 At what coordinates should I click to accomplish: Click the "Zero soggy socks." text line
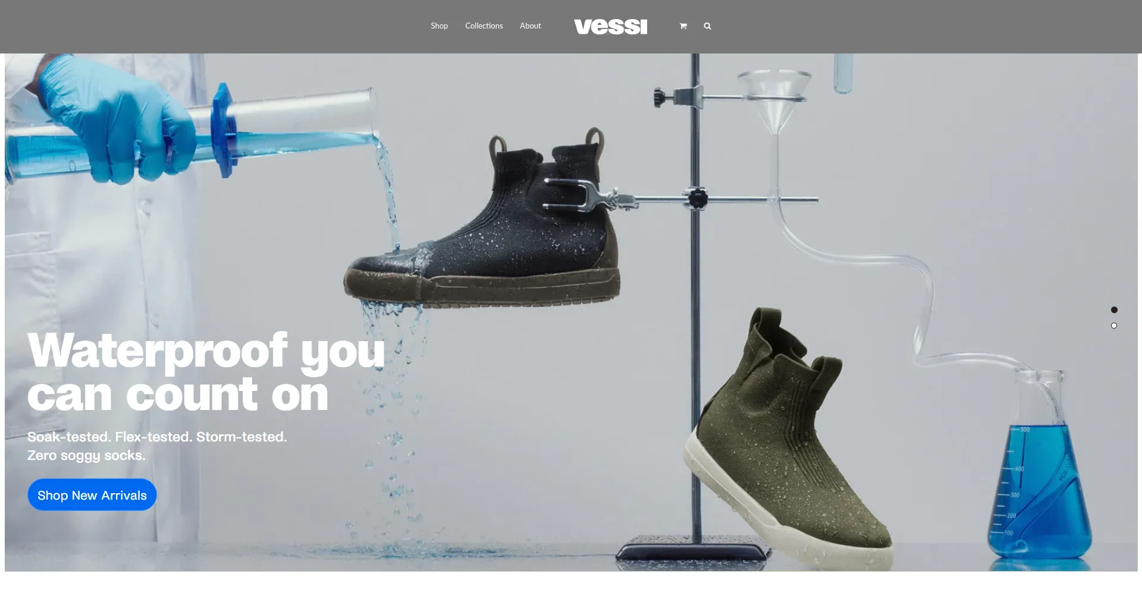tap(86, 455)
